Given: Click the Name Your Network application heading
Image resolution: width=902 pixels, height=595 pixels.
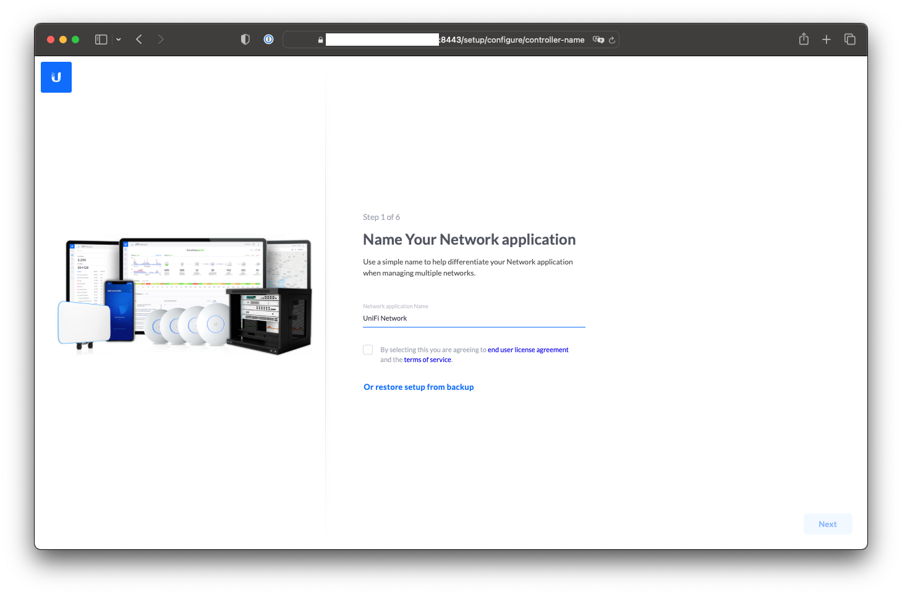Looking at the screenshot, I should tap(469, 239).
